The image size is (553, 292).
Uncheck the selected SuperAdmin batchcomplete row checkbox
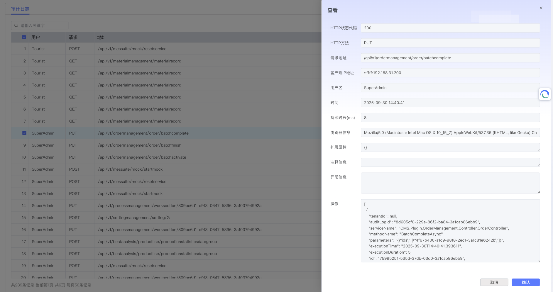tap(24, 133)
